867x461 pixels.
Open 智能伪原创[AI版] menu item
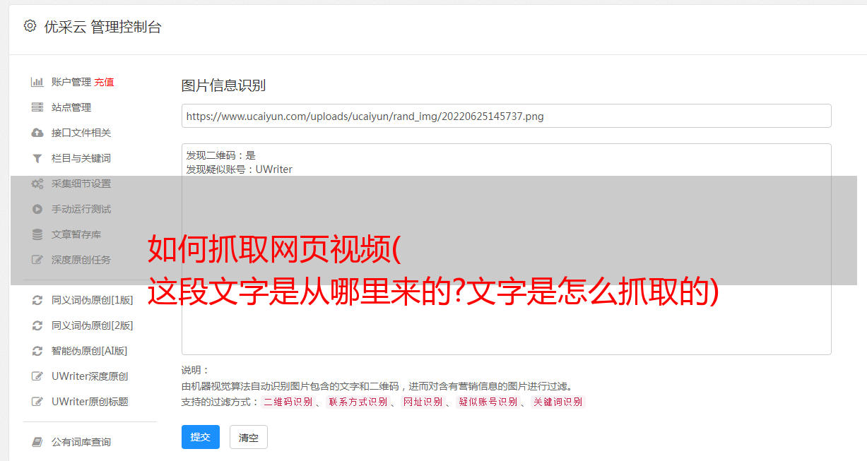click(x=89, y=351)
